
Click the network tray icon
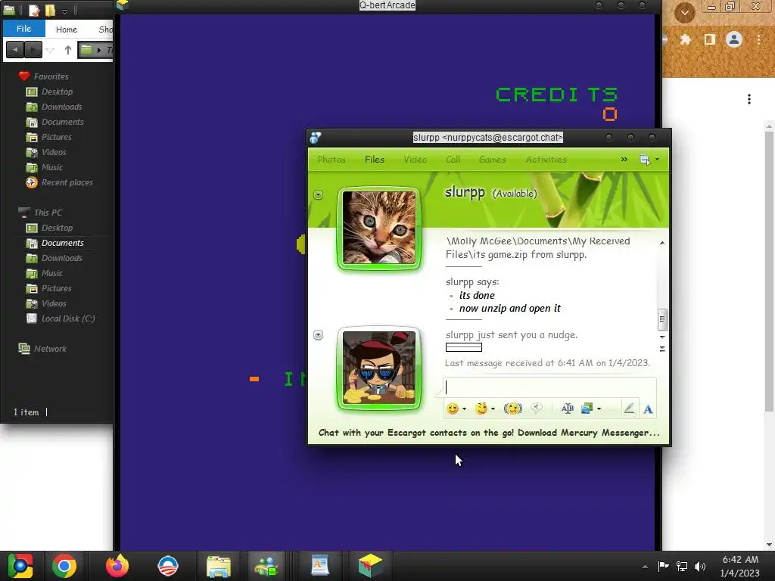(x=682, y=566)
